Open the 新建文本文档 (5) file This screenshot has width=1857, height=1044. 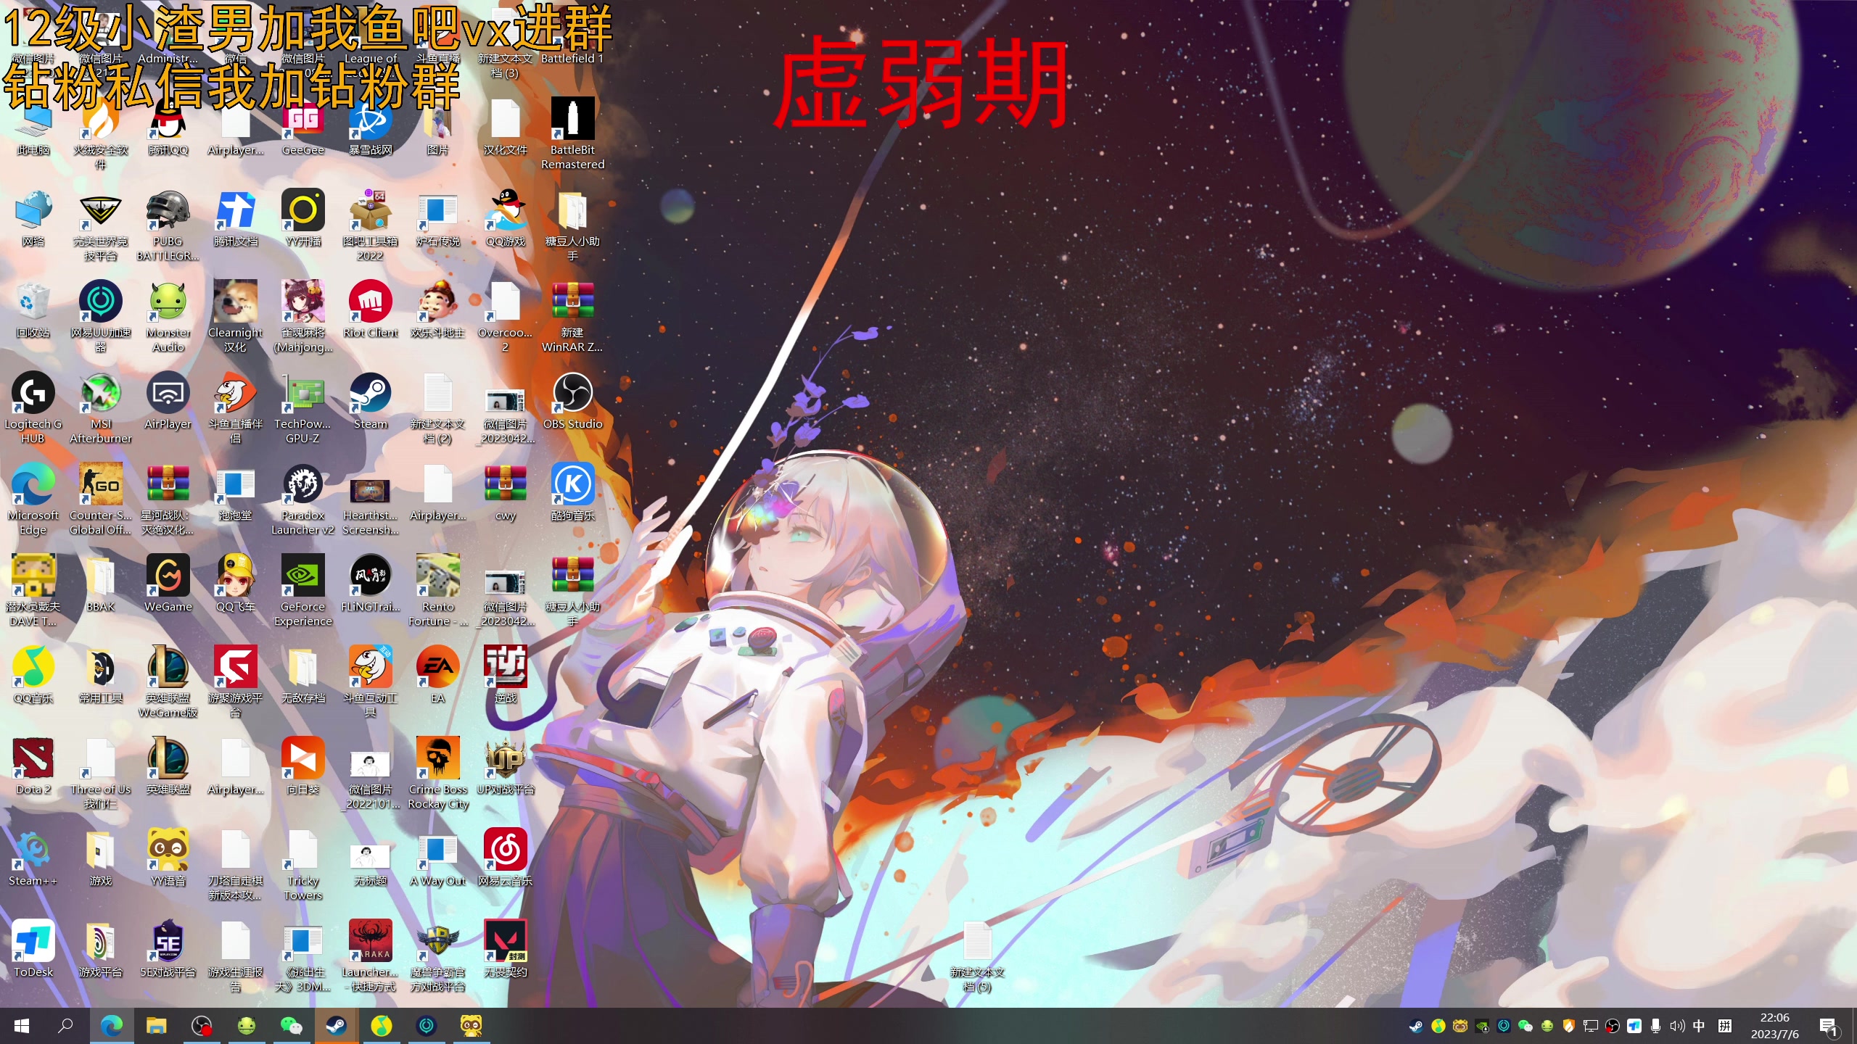point(977,956)
